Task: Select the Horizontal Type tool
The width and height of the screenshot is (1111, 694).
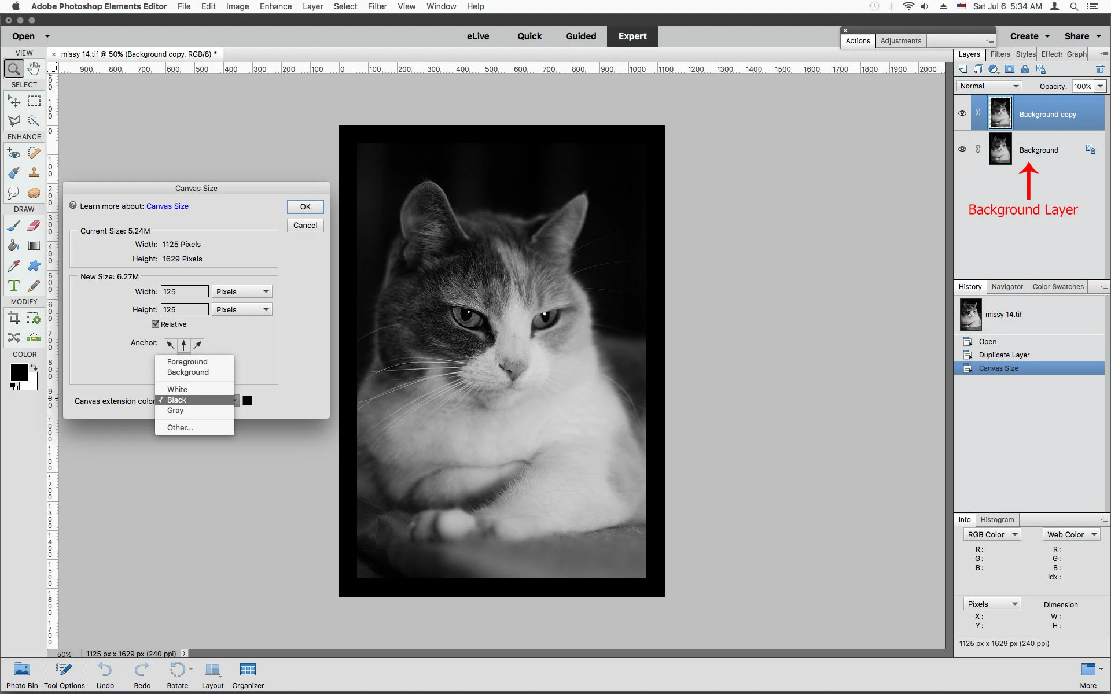Action: pyautogui.click(x=14, y=286)
